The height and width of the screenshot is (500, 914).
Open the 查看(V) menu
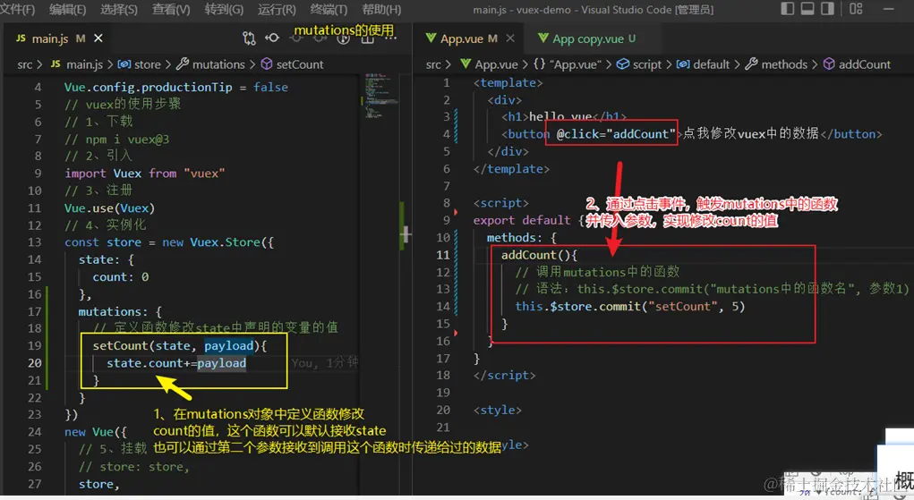[171, 9]
